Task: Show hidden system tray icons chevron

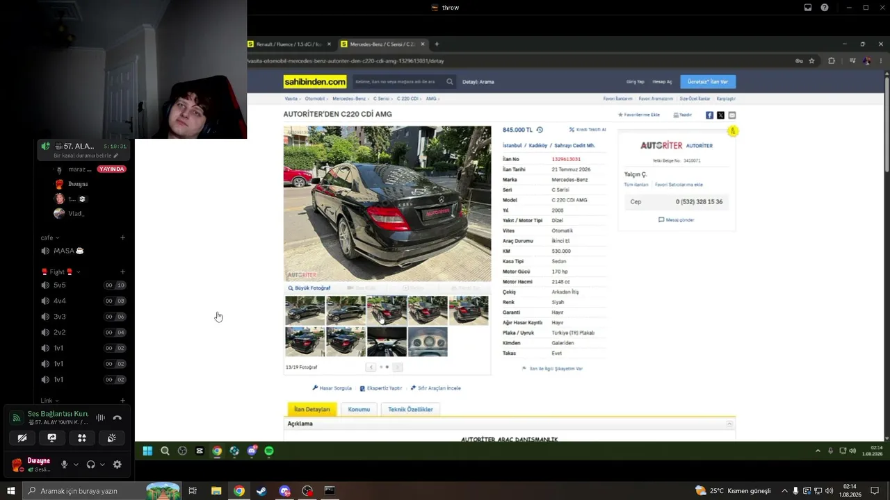Action: pos(785,491)
